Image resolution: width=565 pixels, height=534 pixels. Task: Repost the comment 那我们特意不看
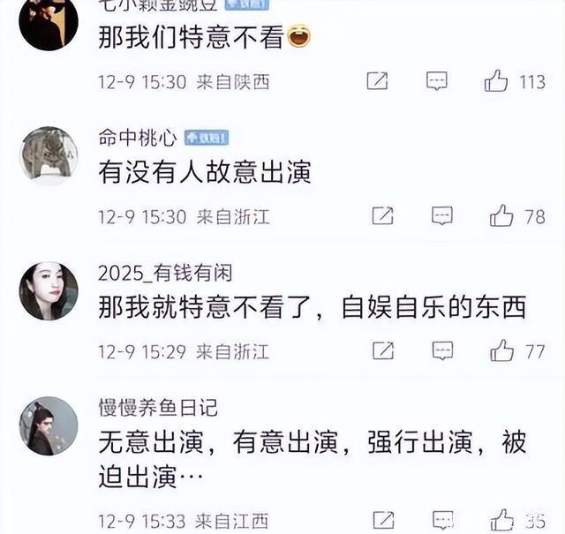[377, 80]
